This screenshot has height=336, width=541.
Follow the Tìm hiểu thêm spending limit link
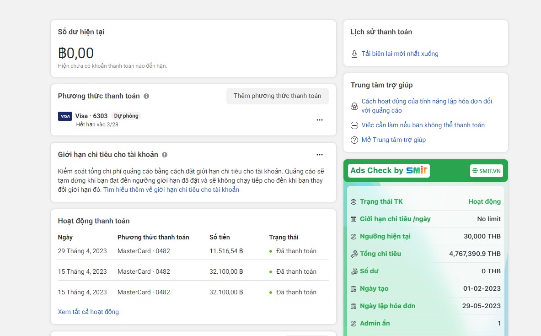pos(171,190)
